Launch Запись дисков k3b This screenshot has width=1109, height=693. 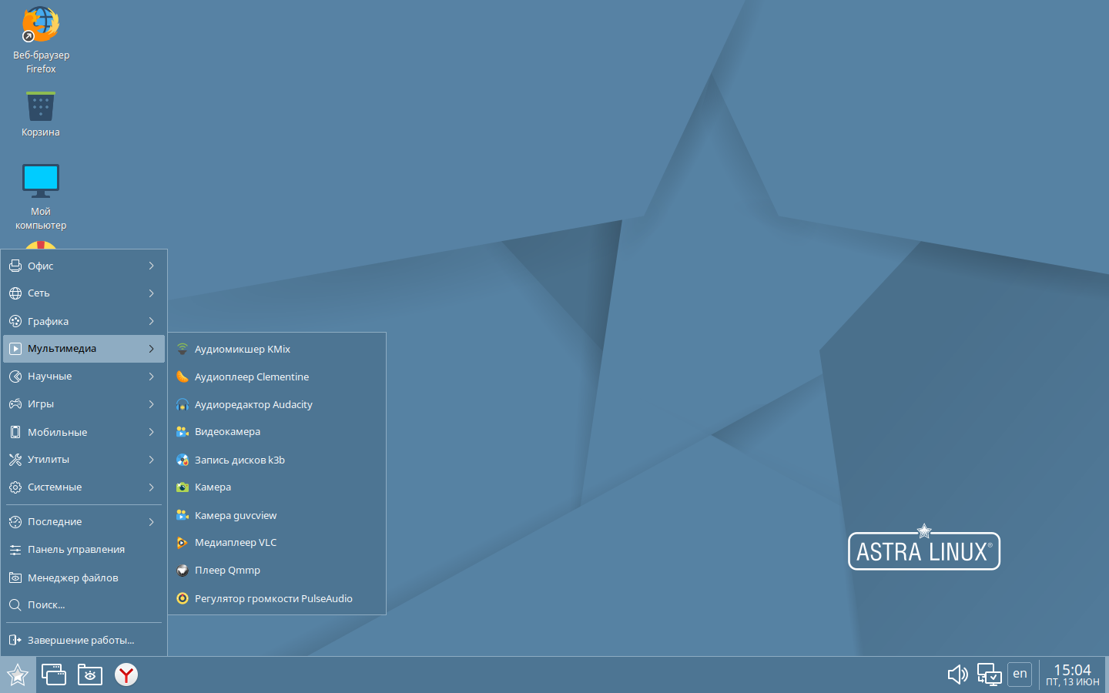277,460
